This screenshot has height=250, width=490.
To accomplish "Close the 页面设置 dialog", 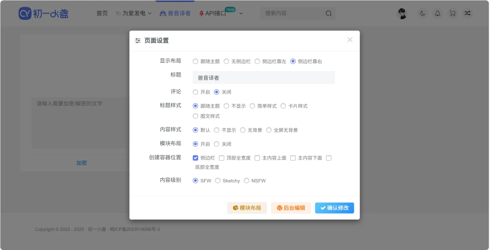I will [350, 40].
